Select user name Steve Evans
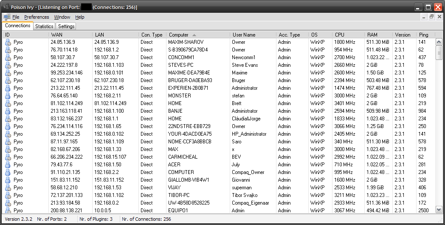 [245, 65]
